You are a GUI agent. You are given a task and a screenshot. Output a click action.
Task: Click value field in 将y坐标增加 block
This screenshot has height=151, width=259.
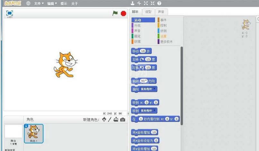coord(154,149)
